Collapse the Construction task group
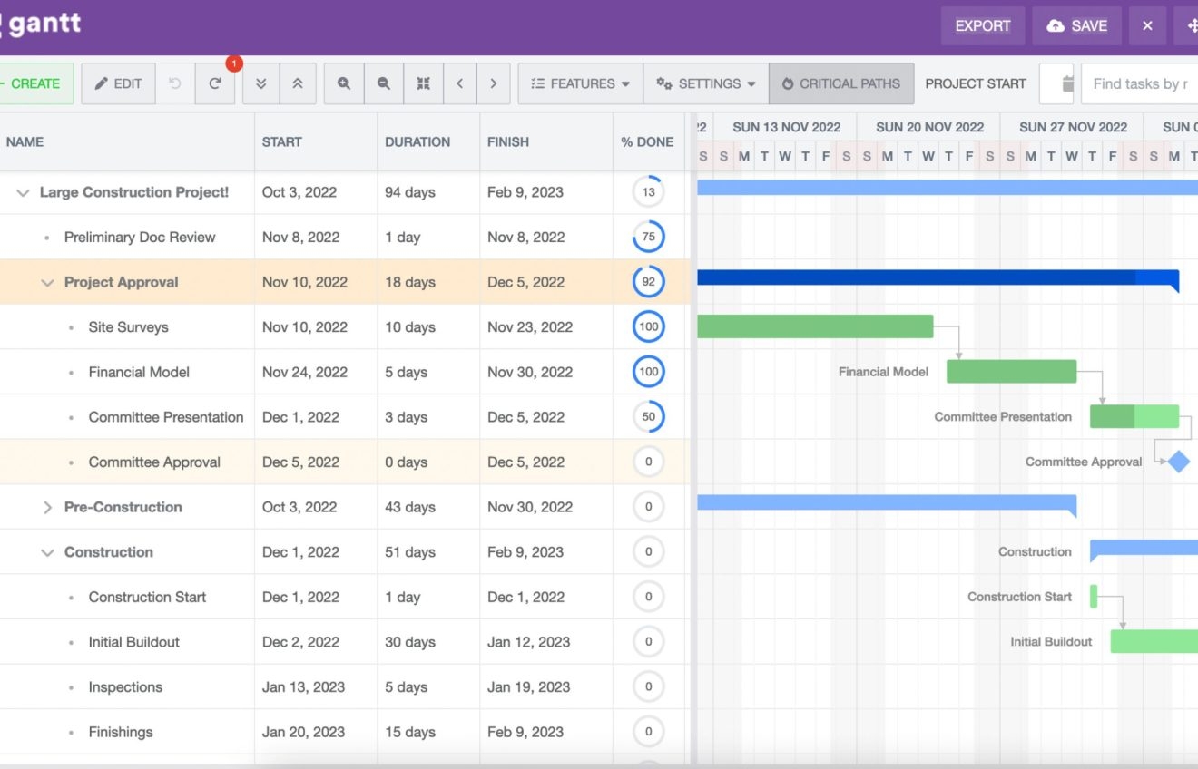The height and width of the screenshot is (769, 1198). [x=47, y=551]
